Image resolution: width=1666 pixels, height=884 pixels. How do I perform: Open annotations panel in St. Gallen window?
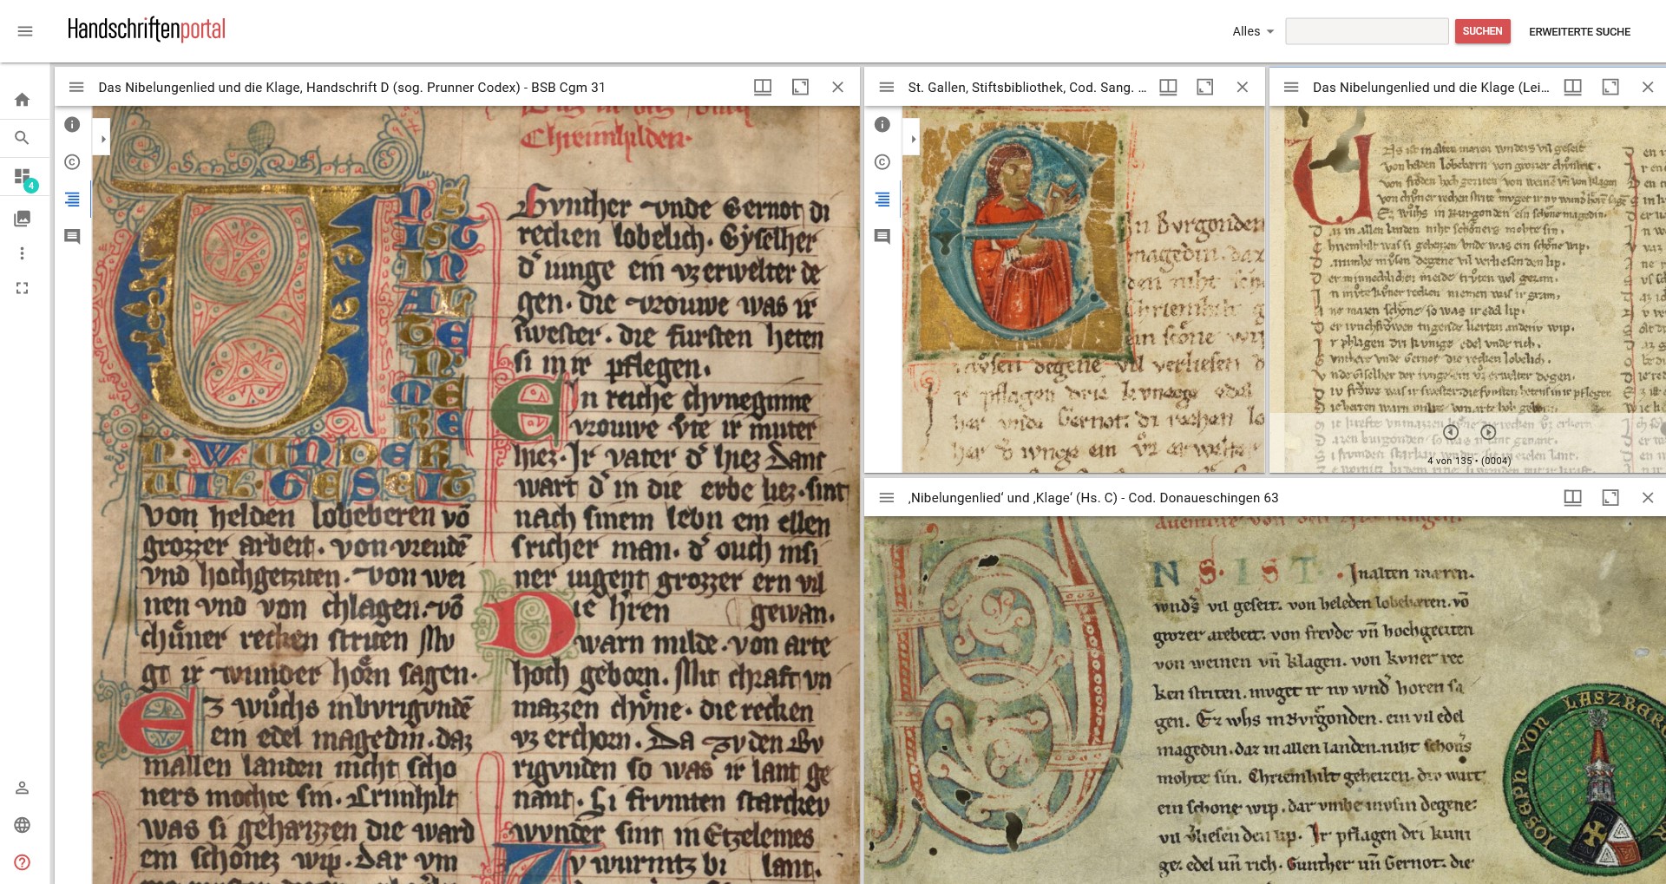[882, 236]
